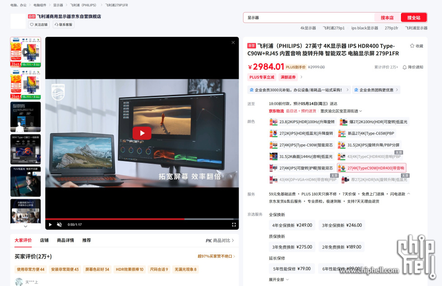Select 4年全保换新 ¥249.00 service
The image size is (442, 286).
pyautogui.click(x=292, y=225)
